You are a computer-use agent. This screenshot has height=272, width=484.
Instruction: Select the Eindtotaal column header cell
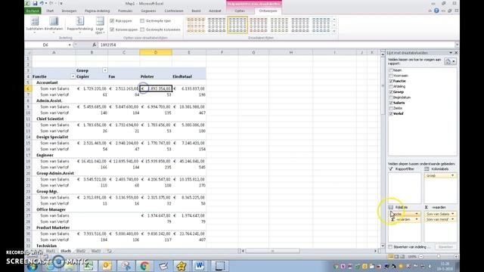coord(189,76)
